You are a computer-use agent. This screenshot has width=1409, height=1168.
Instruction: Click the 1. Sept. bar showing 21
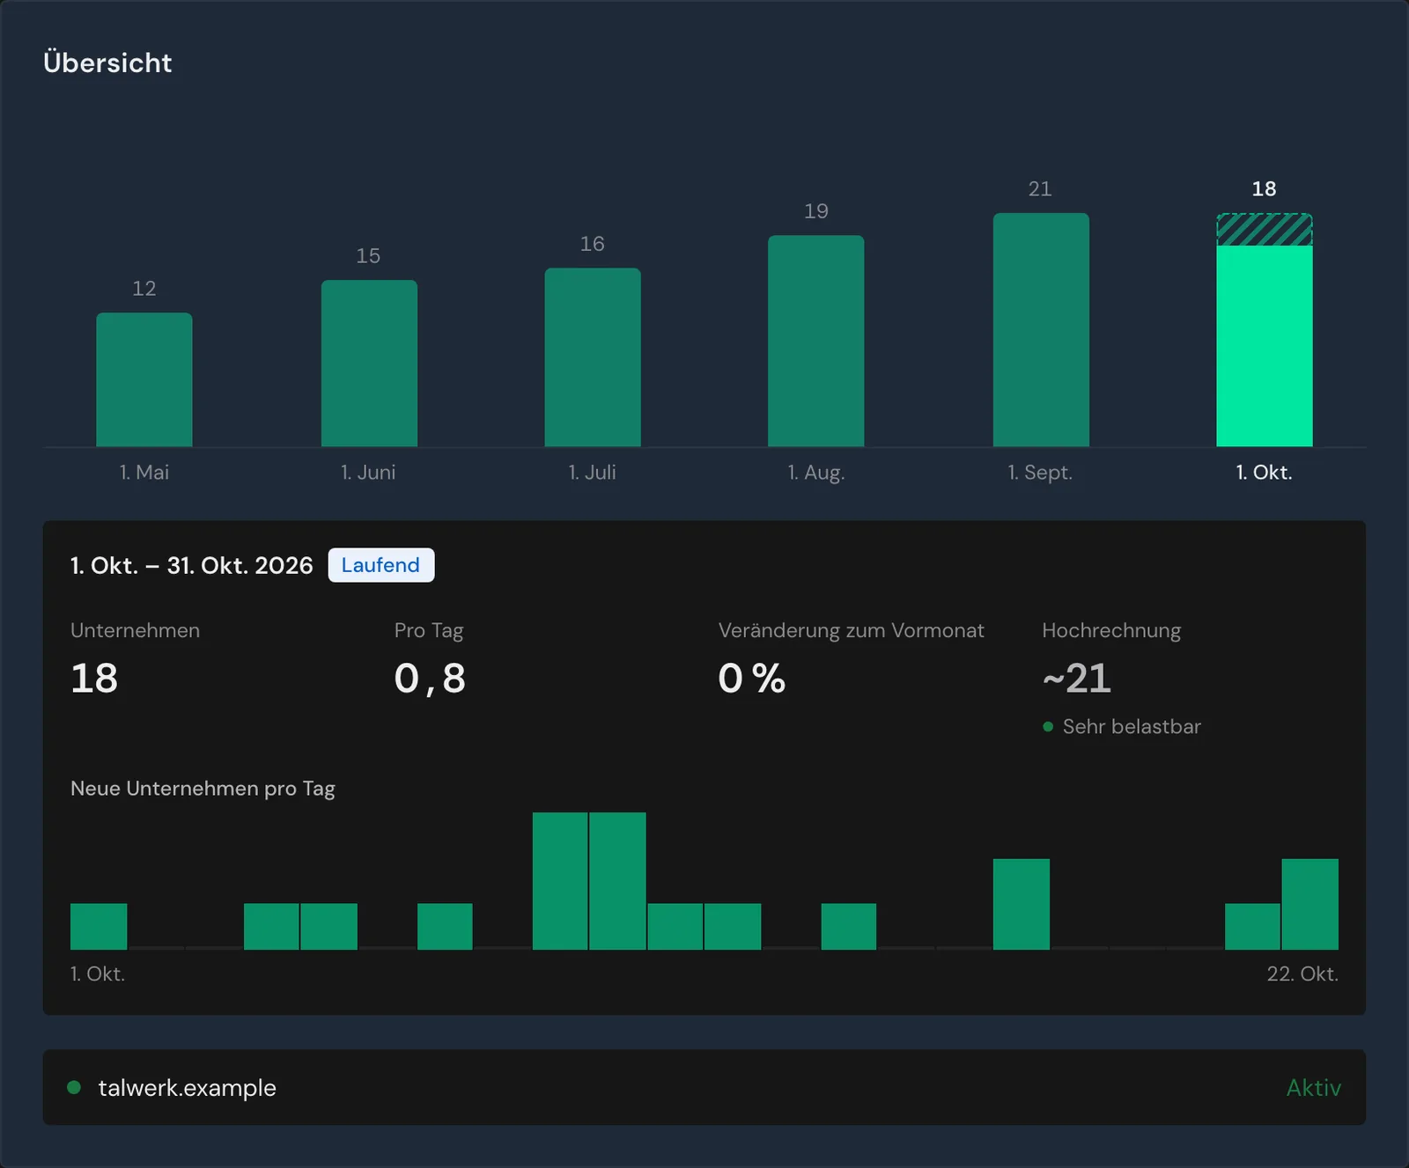pyautogui.click(x=1041, y=330)
